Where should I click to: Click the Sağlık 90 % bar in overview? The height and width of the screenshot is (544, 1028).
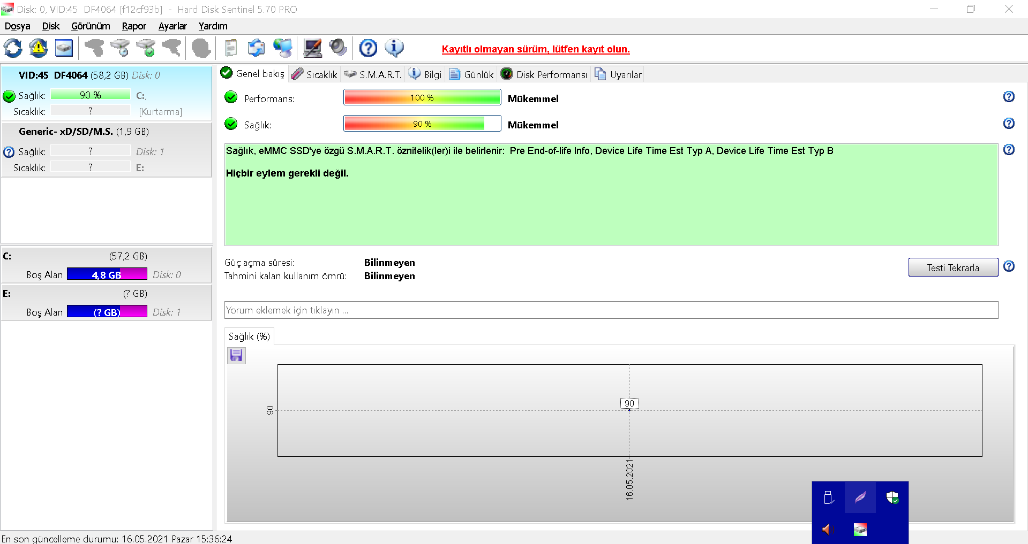coord(422,124)
